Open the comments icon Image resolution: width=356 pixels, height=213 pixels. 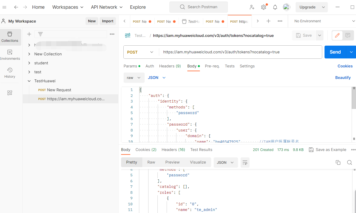[348, 35]
